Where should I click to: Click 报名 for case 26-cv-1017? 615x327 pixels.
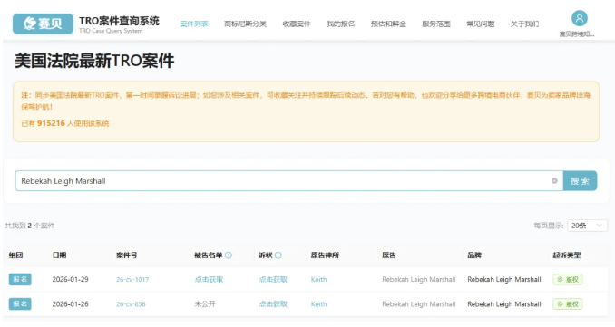click(x=20, y=279)
